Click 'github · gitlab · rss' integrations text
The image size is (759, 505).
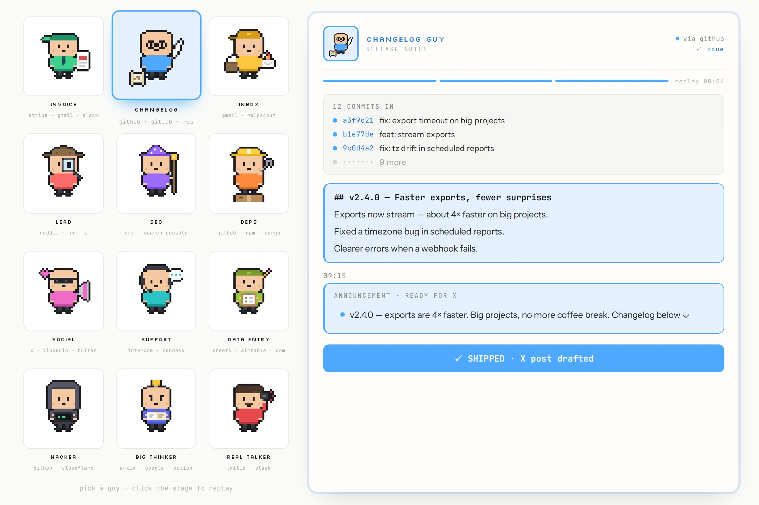tap(156, 122)
